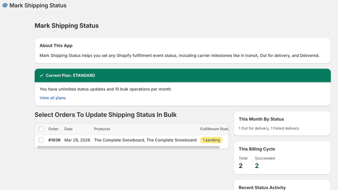This screenshot has width=338, height=190.
Task: Open order number #1036
Action: tap(54, 140)
